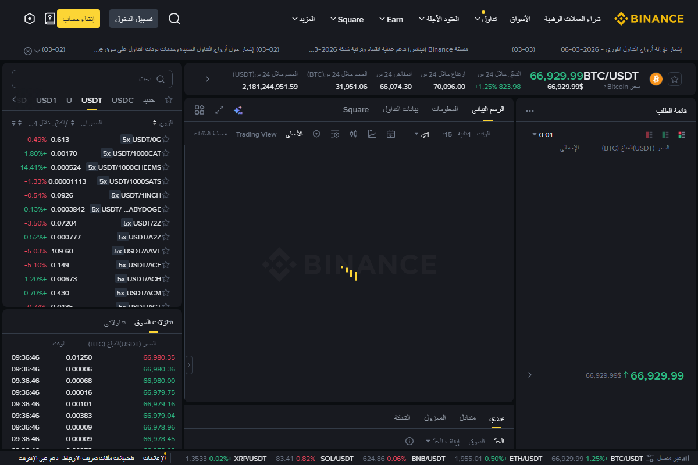Switch to the USDC pair tab
The image size is (698, 465).
tap(123, 100)
